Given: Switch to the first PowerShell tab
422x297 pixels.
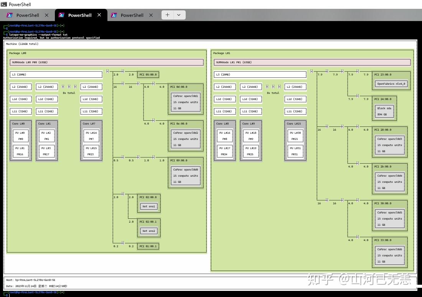Looking at the screenshot, I should tap(28, 15).
